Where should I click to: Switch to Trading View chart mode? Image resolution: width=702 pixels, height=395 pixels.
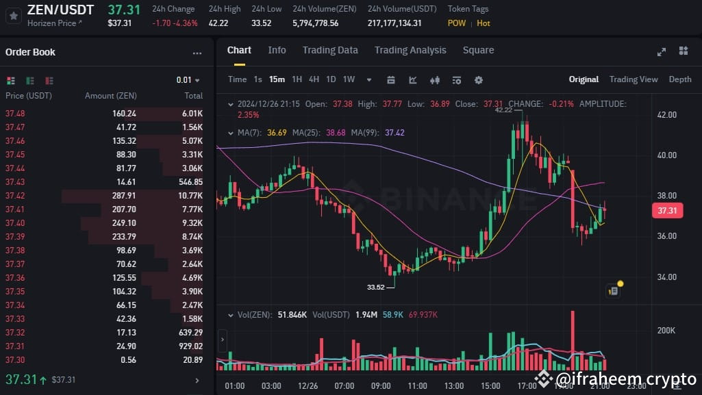[x=633, y=79]
